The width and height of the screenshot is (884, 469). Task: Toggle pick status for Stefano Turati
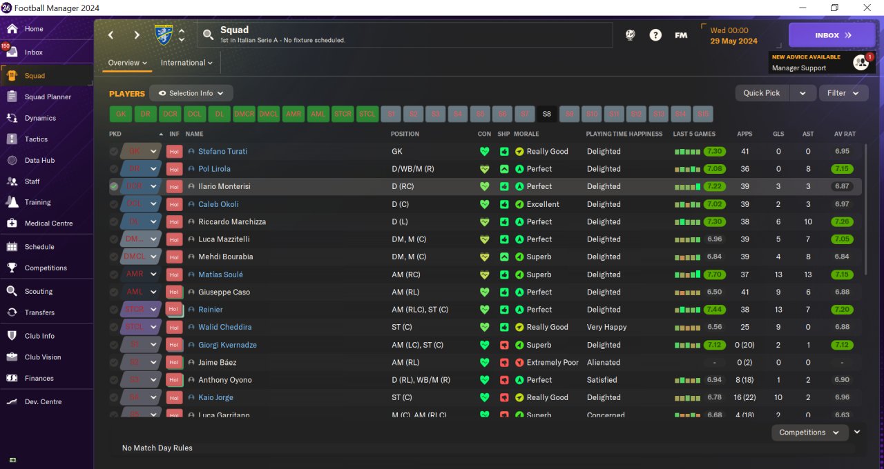(114, 152)
